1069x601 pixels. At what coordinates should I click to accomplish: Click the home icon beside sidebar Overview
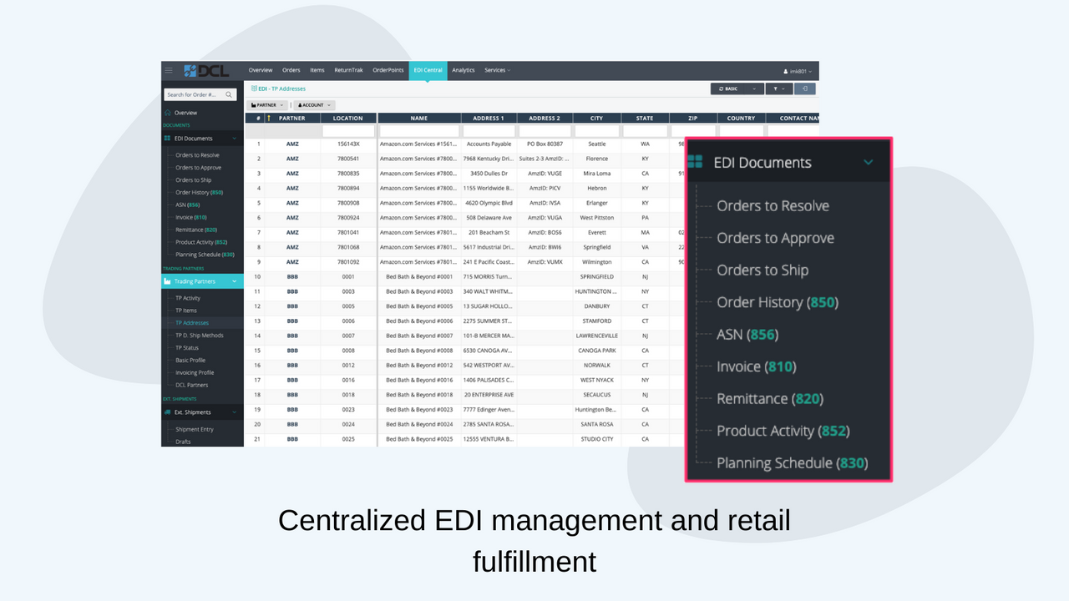[168, 113]
